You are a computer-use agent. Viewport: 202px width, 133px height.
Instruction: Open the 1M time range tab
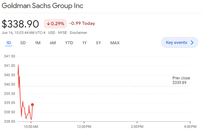38,43
